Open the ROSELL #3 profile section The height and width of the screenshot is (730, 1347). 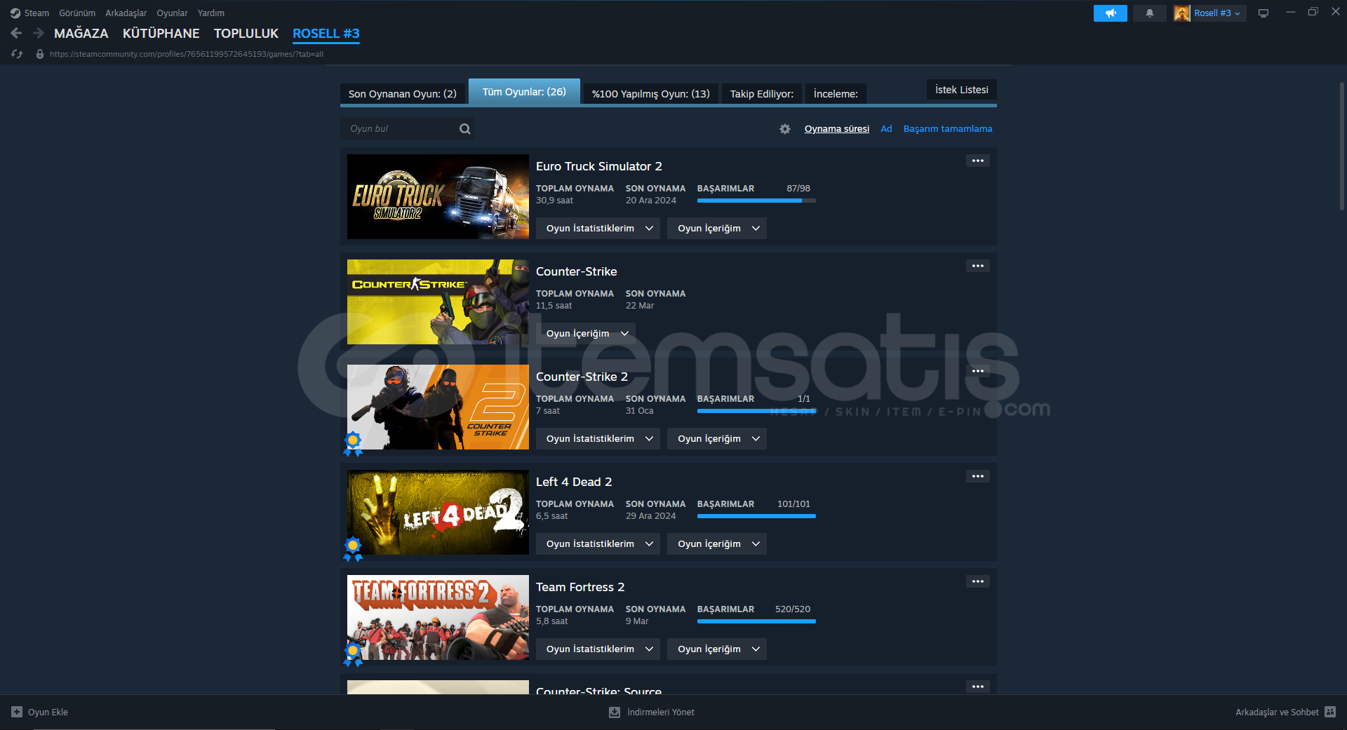(326, 33)
